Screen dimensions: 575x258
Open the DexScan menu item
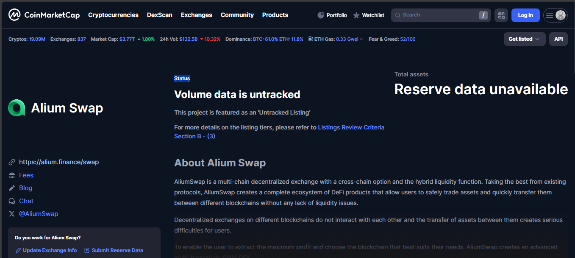click(159, 15)
